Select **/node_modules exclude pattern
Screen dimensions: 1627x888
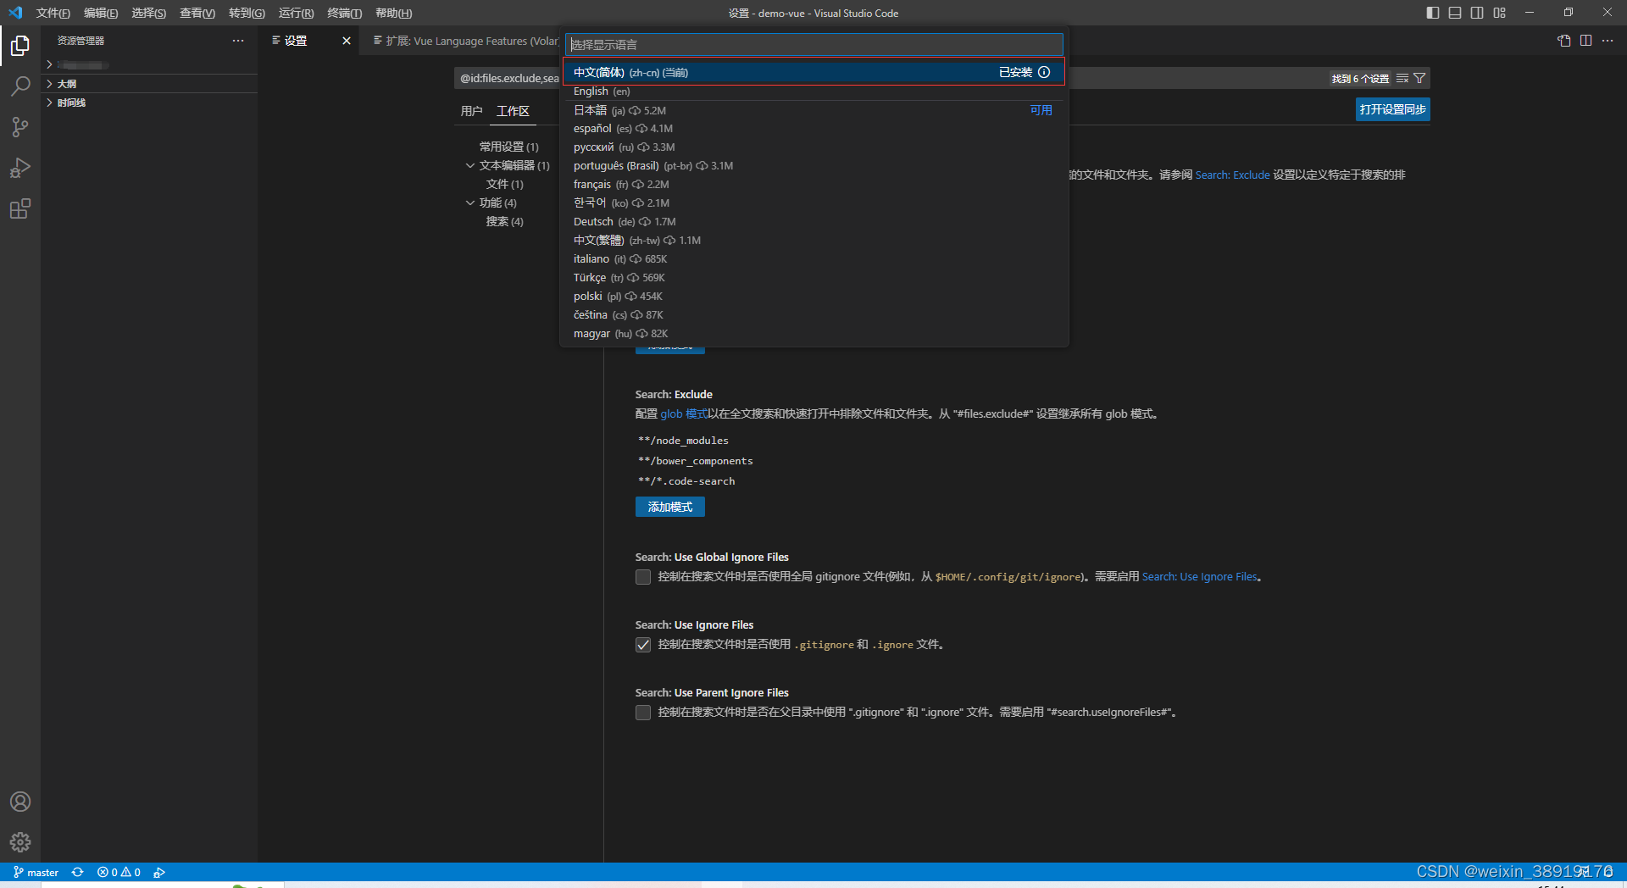[683, 441]
